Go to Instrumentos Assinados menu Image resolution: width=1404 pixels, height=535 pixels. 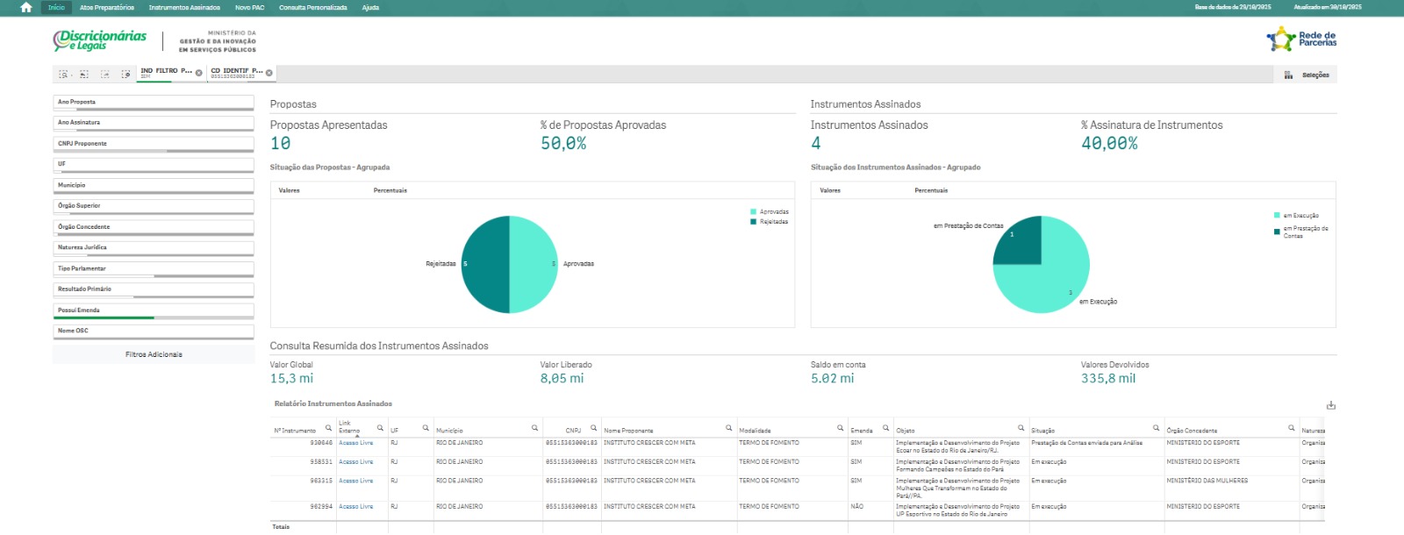coord(184,8)
